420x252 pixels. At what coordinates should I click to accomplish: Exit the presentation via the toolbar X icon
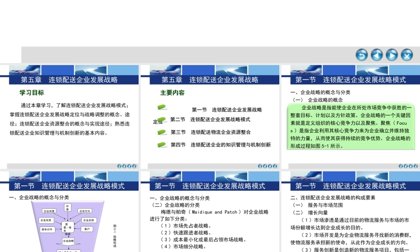point(405,55)
